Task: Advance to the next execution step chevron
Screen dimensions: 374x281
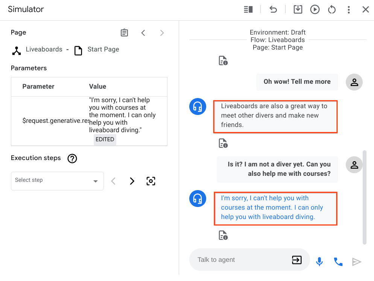Action: click(x=132, y=181)
